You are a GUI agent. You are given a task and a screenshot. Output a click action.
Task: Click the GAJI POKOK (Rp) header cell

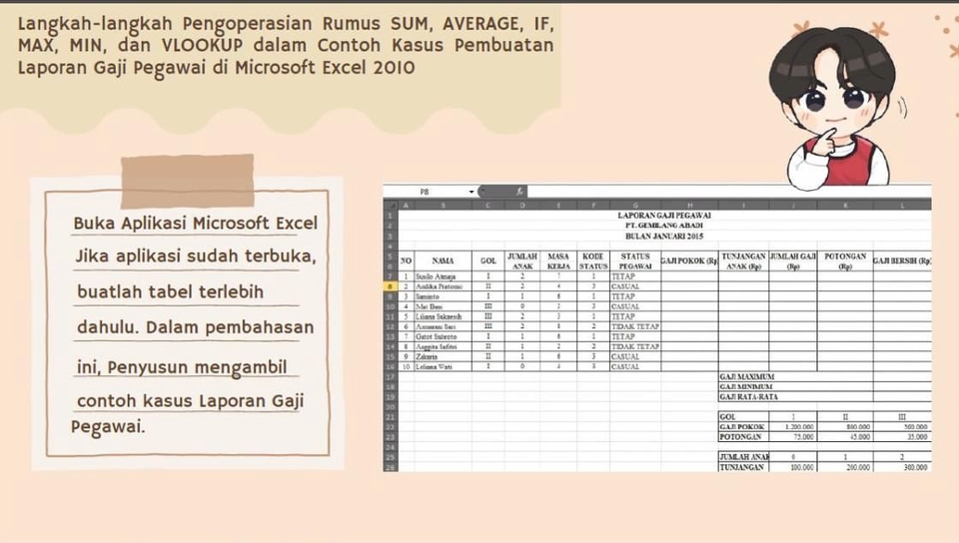689,261
